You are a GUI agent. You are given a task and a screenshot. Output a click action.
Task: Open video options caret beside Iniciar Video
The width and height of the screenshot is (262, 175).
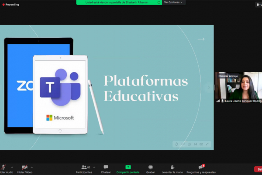32,167
